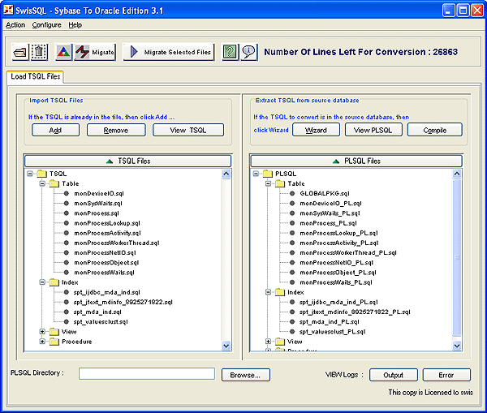487x413 pixels.
Task: Select monProcessActivity.sql file
Action: click(x=107, y=233)
